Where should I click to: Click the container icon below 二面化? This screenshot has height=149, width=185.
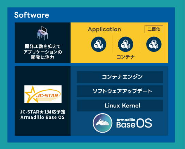point(154,44)
